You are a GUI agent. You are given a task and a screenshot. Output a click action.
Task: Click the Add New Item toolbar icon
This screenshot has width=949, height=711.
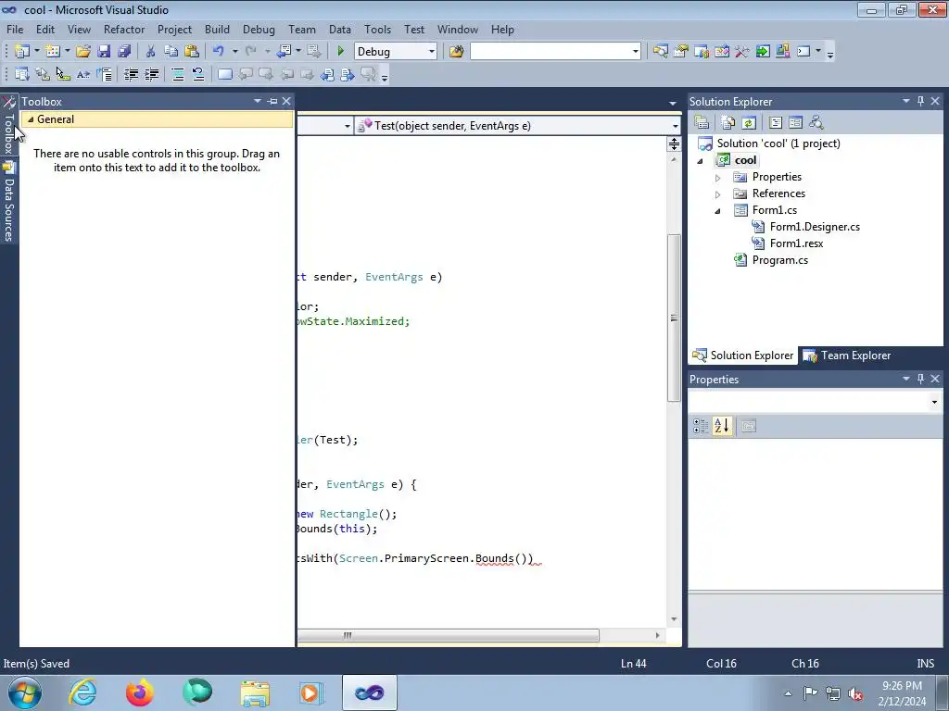click(x=53, y=52)
